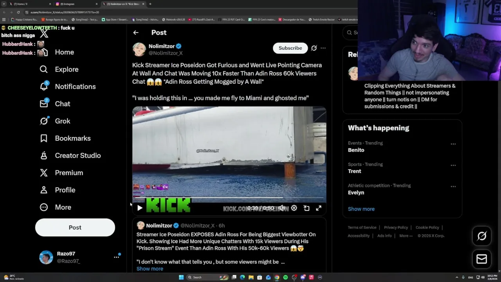
Task: Toggle the video volume speaker
Action: pos(281,208)
